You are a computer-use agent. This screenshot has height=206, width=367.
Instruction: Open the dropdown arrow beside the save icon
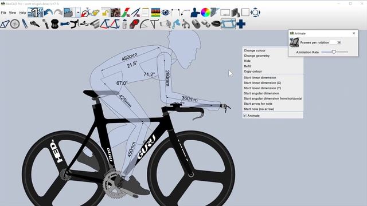pos(78,13)
